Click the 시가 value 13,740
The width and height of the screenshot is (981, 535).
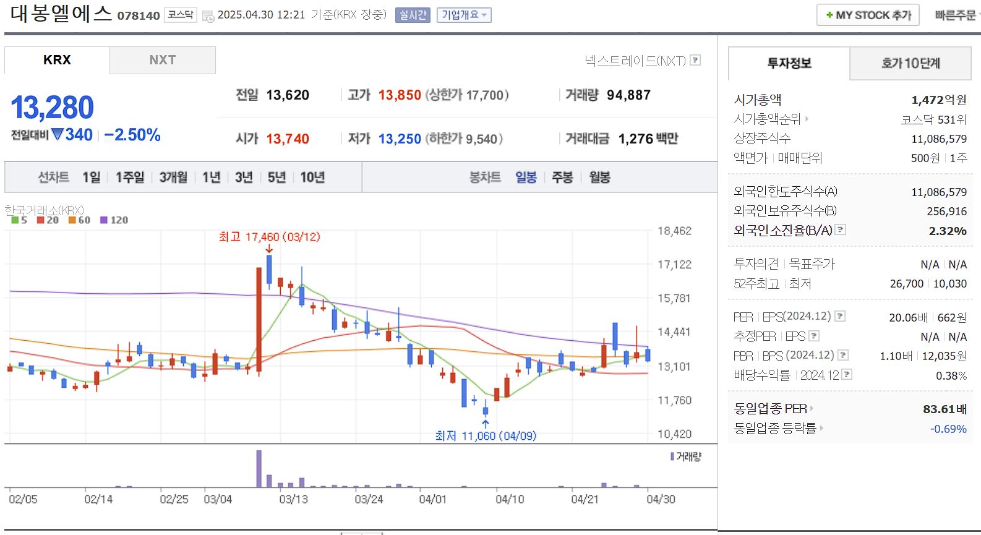pyautogui.click(x=288, y=139)
